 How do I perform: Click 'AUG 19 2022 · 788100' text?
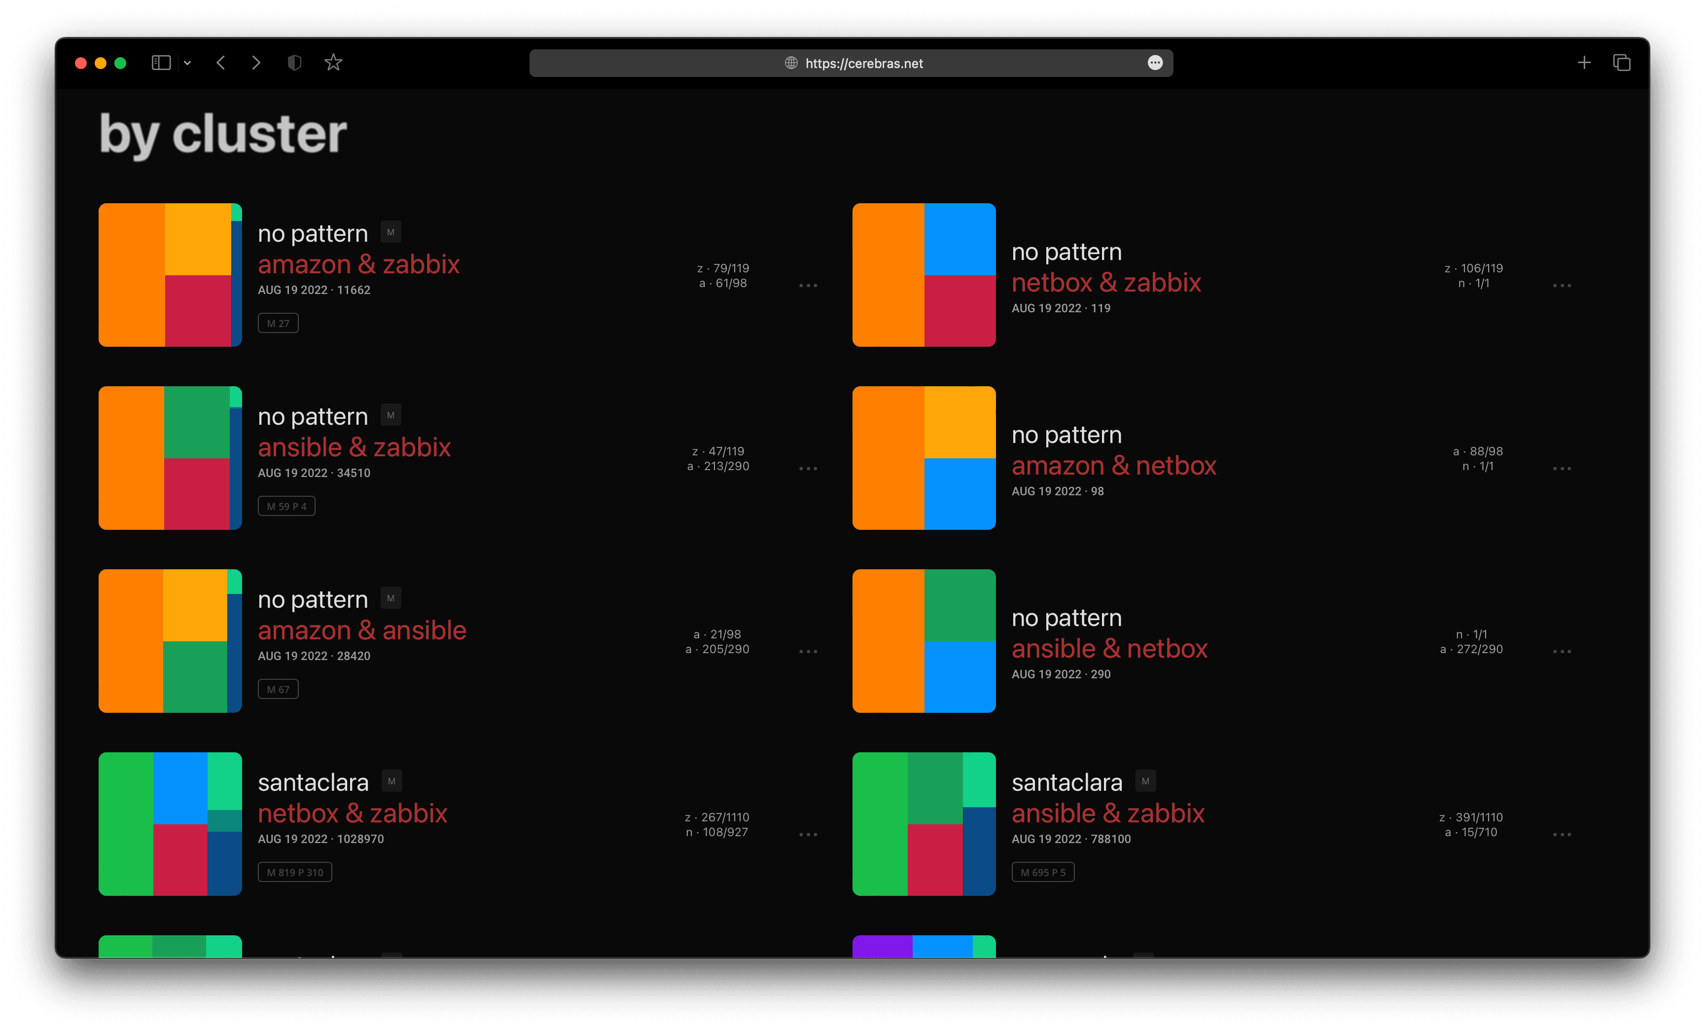(x=1071, y=839)
